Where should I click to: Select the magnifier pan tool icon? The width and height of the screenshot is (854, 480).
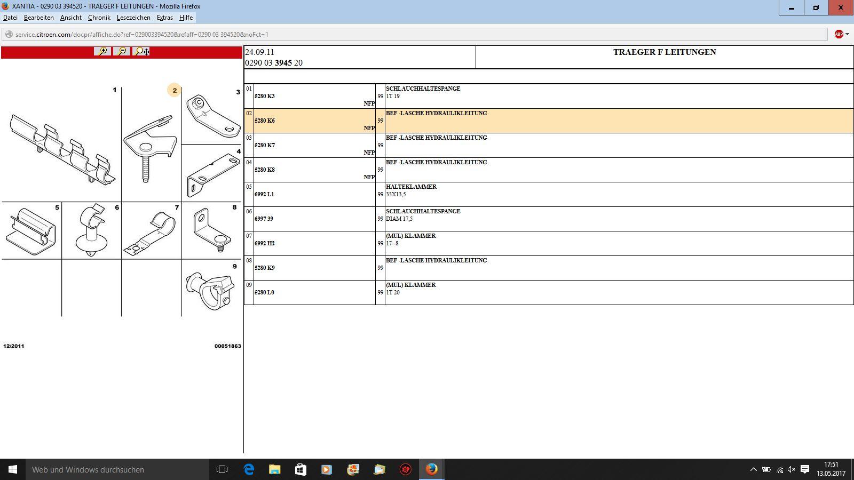pyautogui.click(x=141, y=51)
